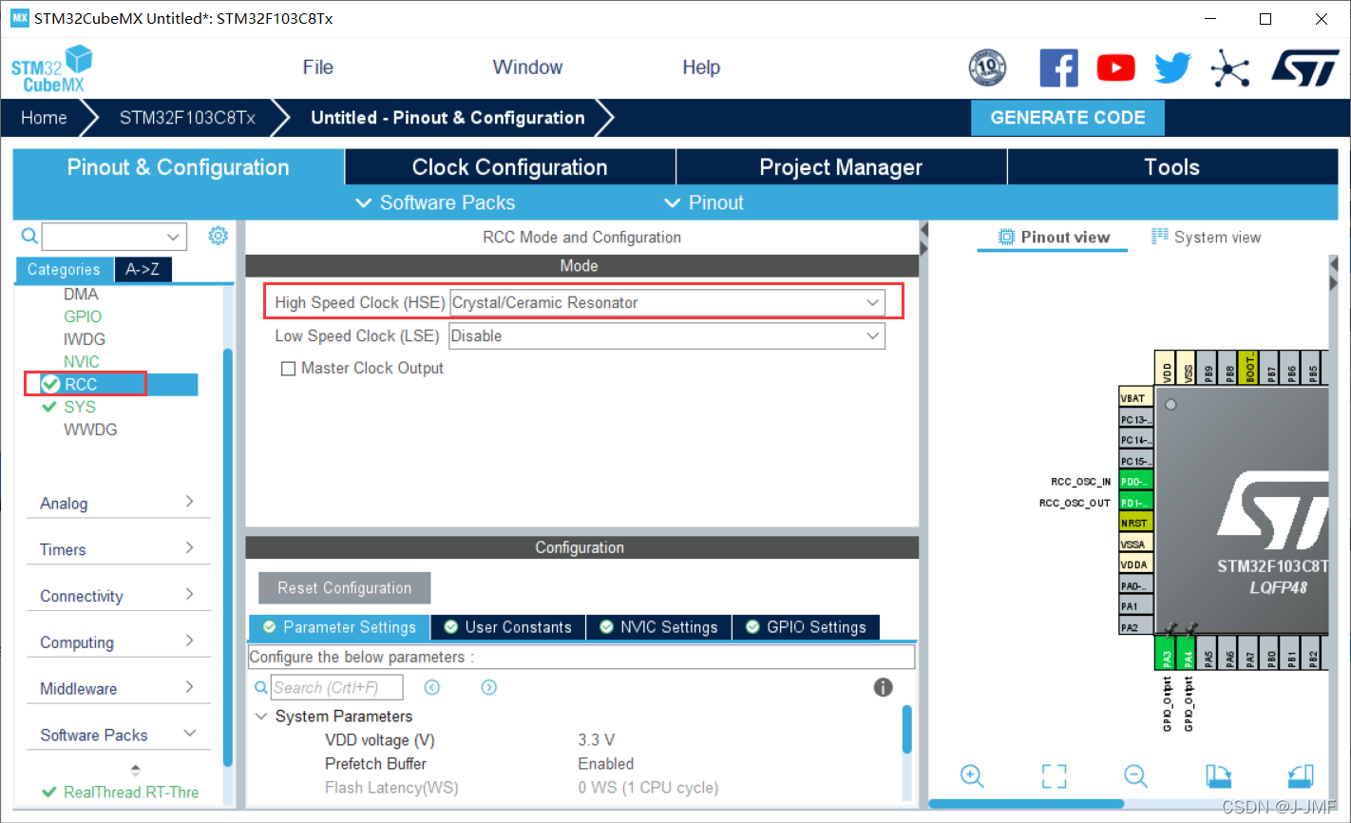Click the NRST pin on the chip
Screen dimensions: 1351x823
pos(1136,523)
